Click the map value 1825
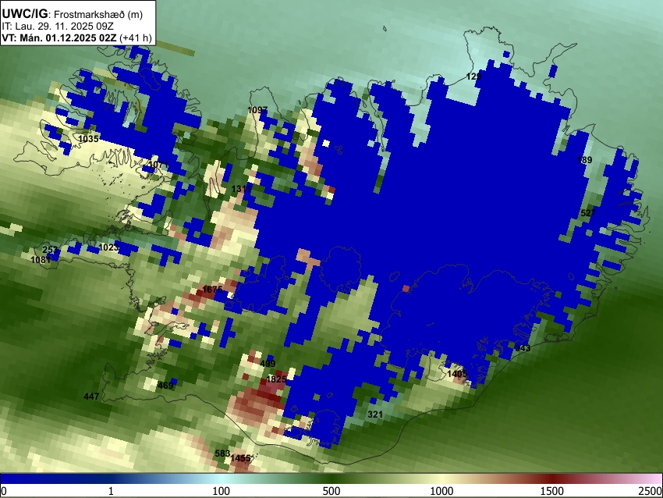 276,379
